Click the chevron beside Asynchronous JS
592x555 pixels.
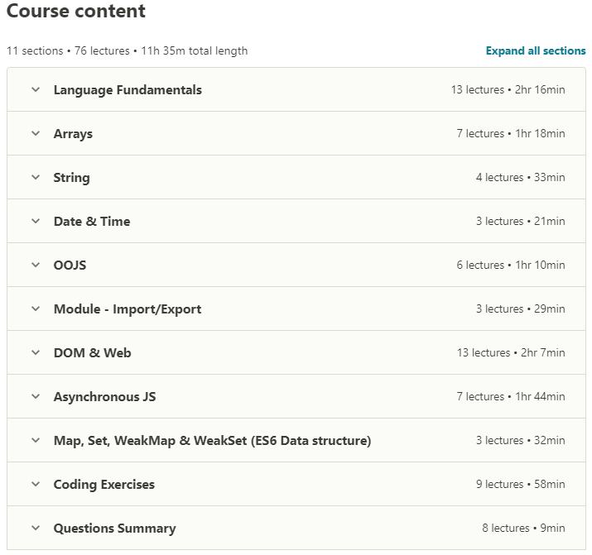pos(36,396)
